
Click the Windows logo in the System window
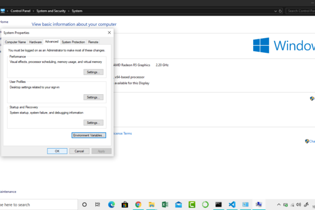coord(261,45)
